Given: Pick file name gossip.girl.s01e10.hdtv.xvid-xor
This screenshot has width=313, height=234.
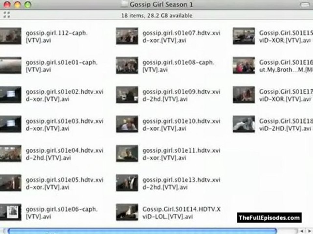Looking at the screenshot, I should pyautogui.click(x=181, y=124).
